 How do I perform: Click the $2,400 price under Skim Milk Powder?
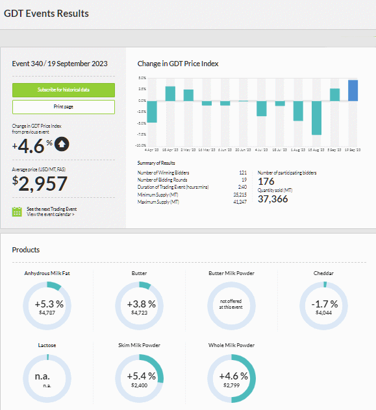(x=139, y=385)
